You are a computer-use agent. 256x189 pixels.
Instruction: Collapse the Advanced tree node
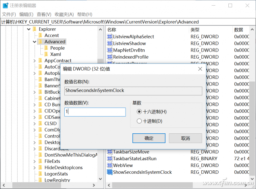[x=35, y=42]
